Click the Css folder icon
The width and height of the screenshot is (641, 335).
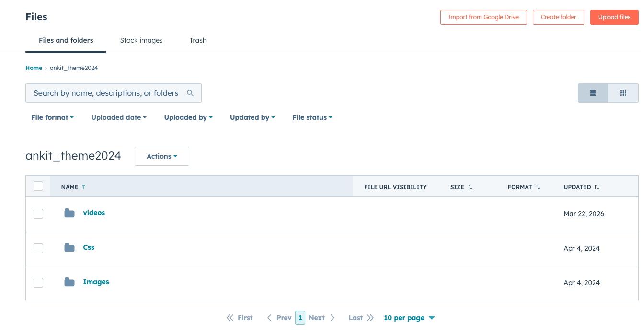click(69, 248)
